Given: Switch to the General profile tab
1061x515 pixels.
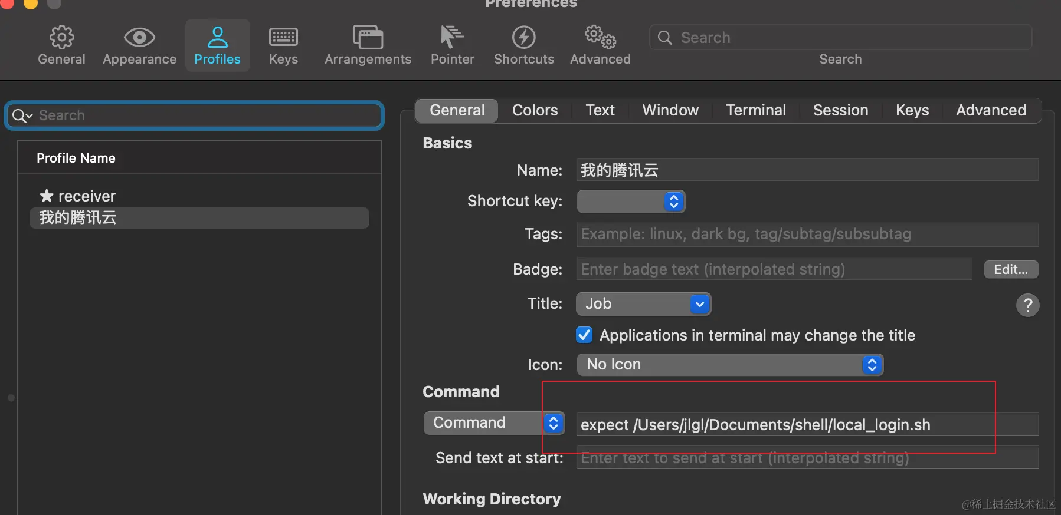Looking at the screenshot, I should click(457, 110).
